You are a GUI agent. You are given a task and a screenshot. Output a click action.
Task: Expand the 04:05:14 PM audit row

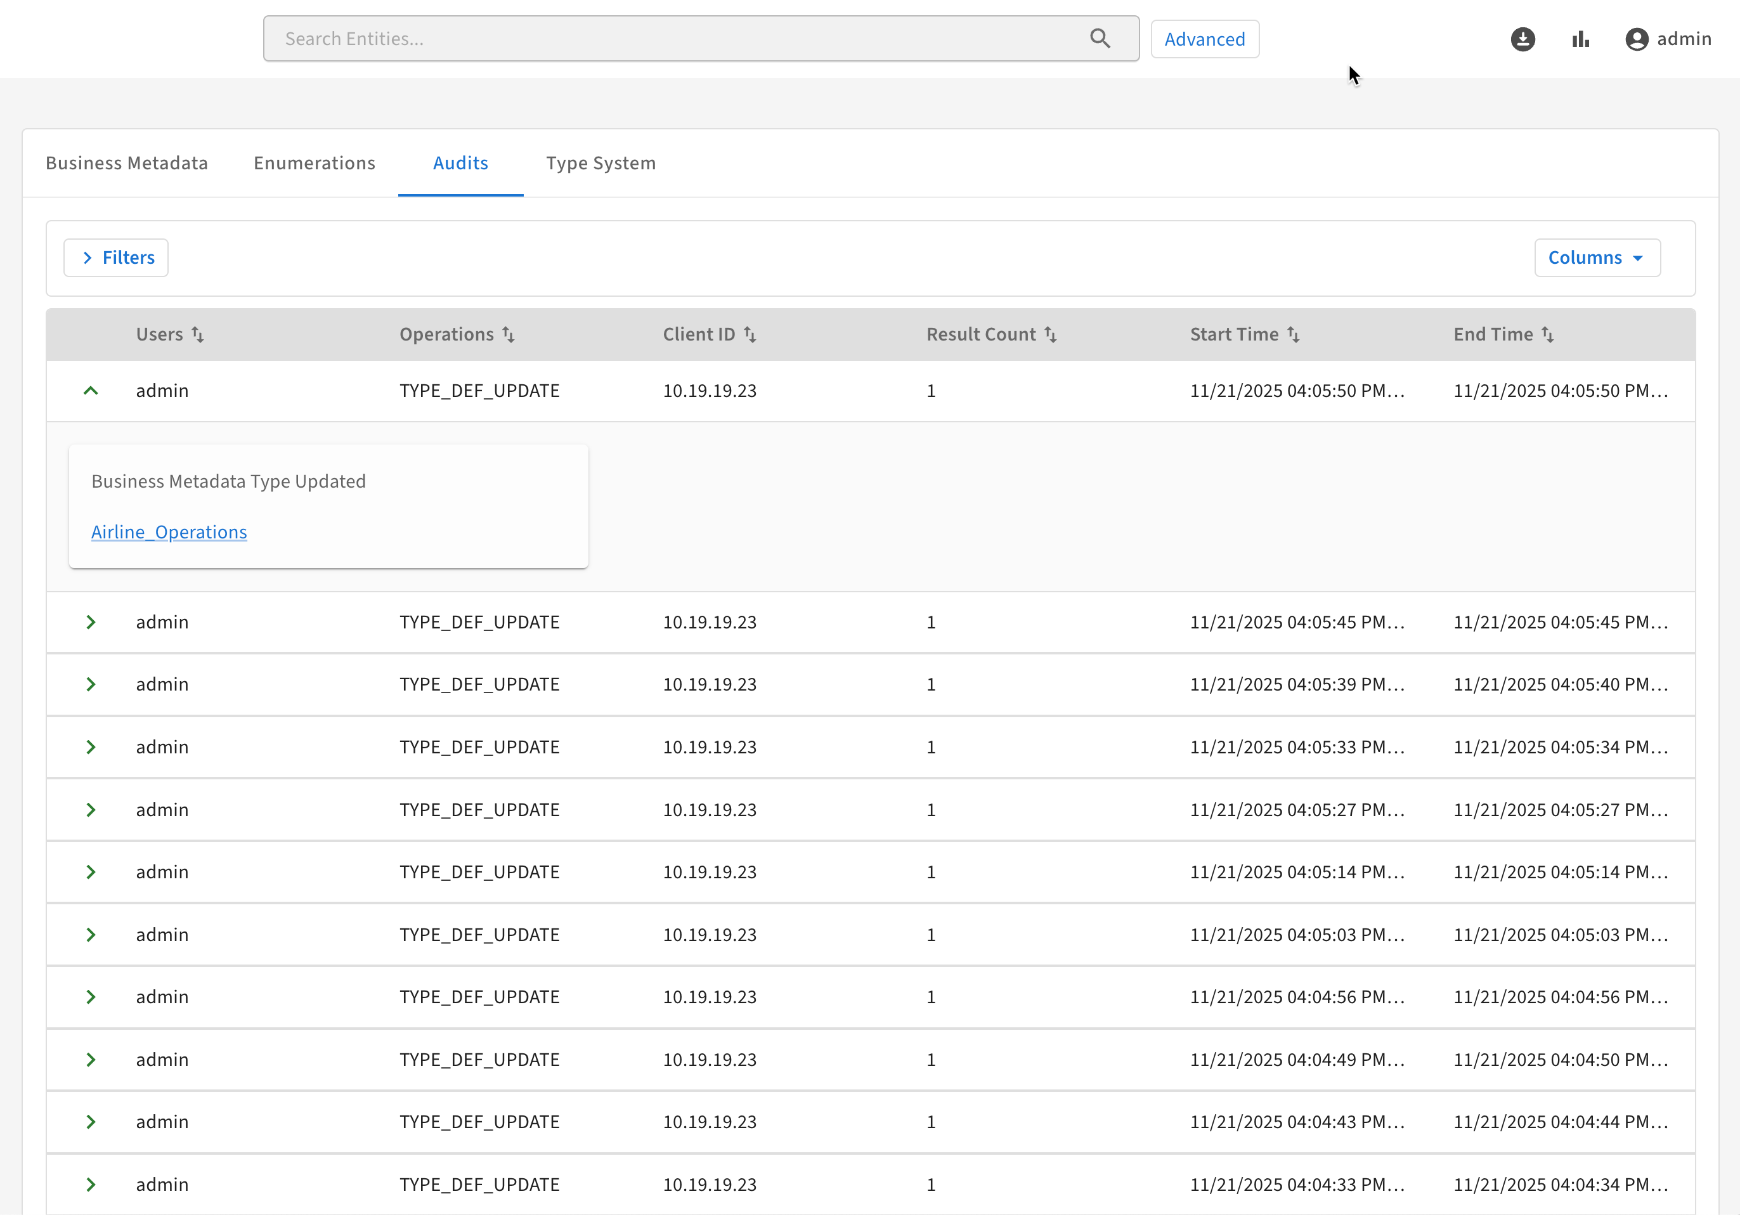pos(91,873)
